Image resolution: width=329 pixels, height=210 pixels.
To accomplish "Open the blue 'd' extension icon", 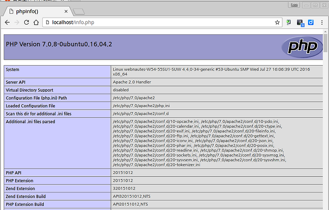I will click(311, 22).
